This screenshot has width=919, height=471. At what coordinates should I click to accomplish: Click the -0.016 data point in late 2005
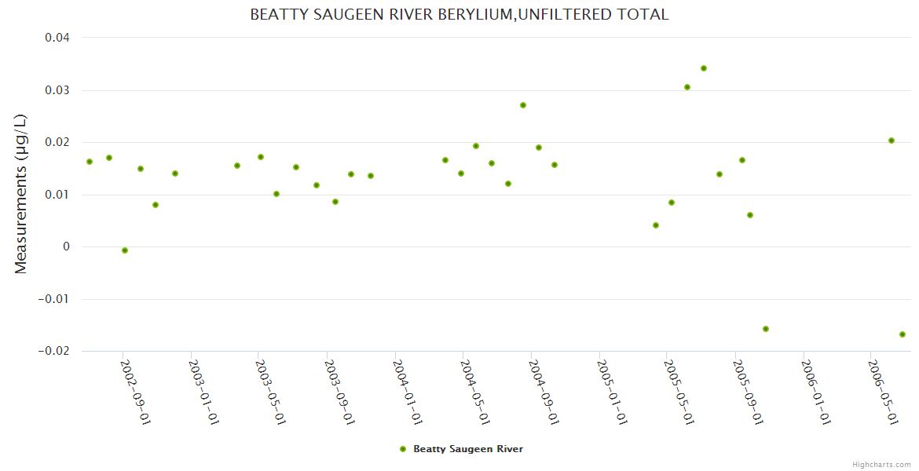point(766,329)
